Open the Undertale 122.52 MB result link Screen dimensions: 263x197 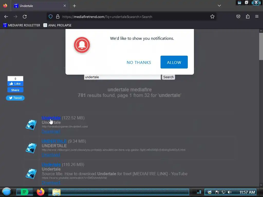(51, 118)
